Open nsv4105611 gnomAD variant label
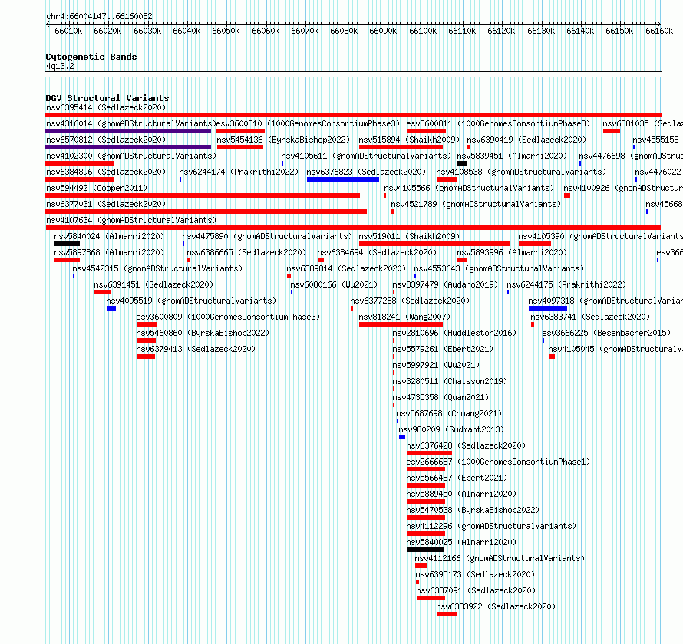This screenshot has width=683, height=644. tap(366, 156)
